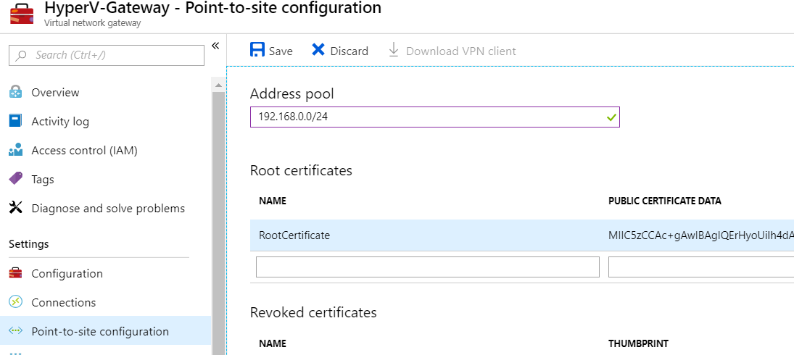Image resolution: width=794 pixels, height=355 pixels.
Task: Collapse the sidebar with double chevron
Action: (215, 46)
